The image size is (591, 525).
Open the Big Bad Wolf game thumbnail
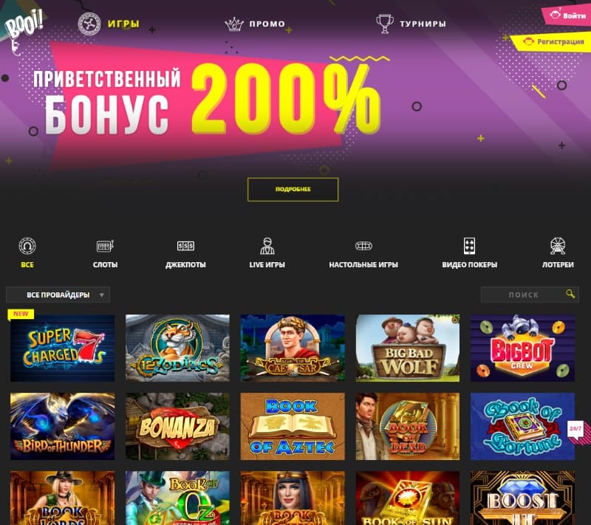coord(408,348)
